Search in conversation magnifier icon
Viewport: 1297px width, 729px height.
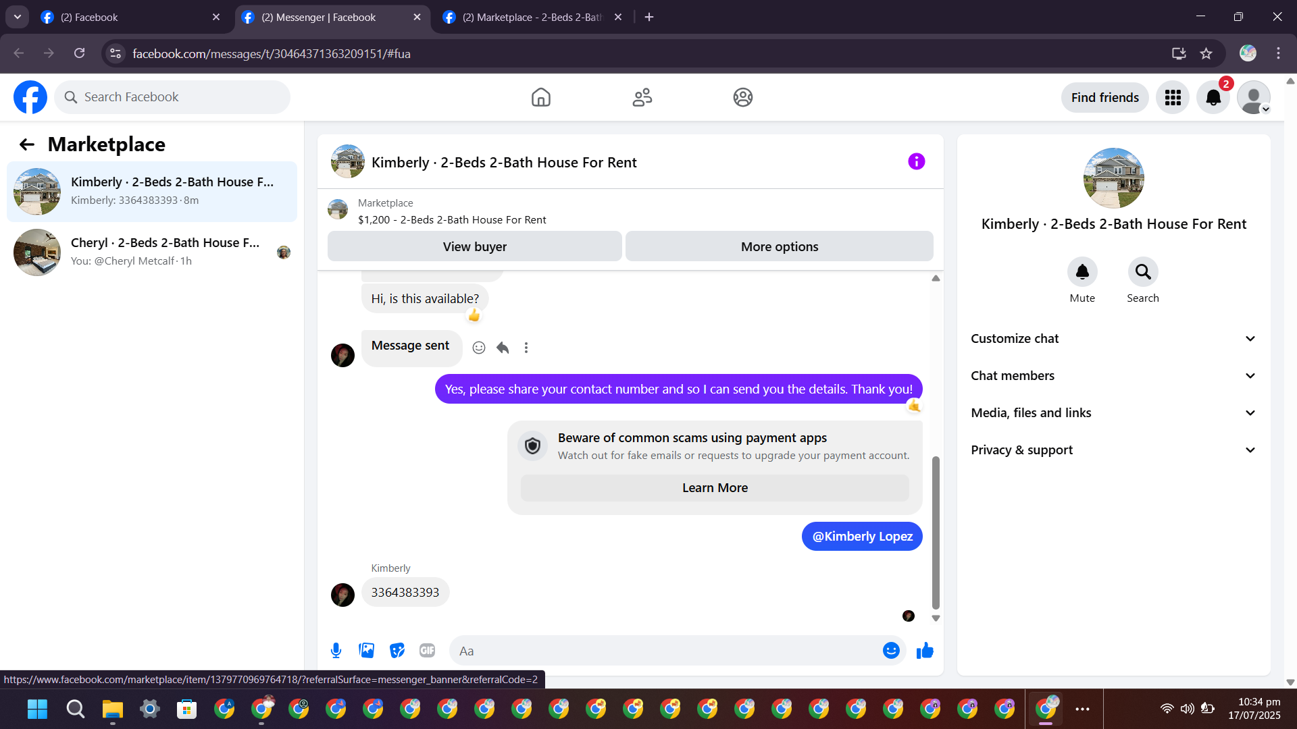click(1143, 271)
